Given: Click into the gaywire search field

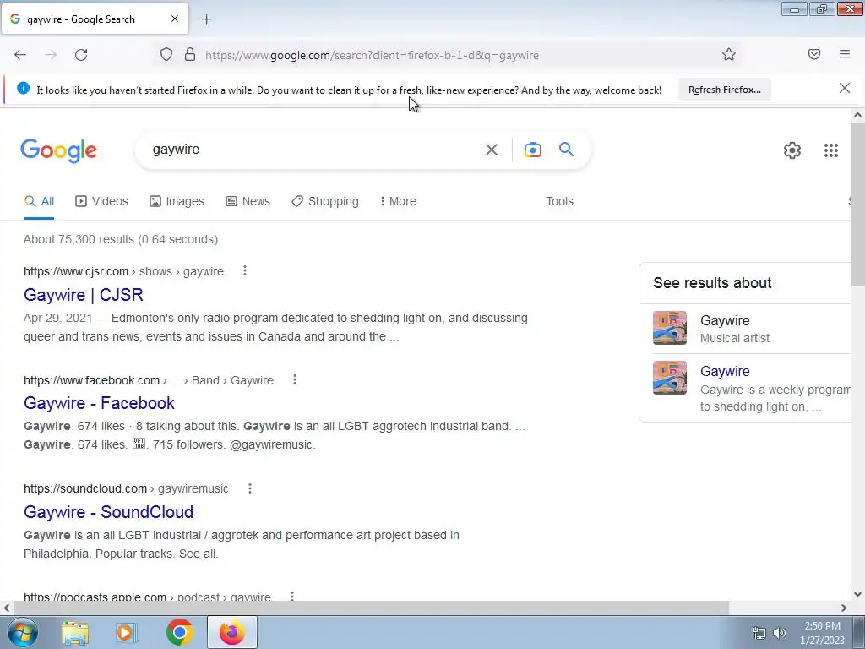Looking at the screenshot, I should 314,150.
